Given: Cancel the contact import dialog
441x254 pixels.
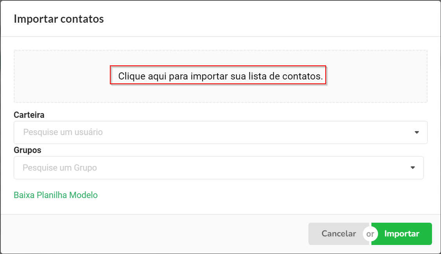Looking at the screenshot, I should [x=339, y=234].
